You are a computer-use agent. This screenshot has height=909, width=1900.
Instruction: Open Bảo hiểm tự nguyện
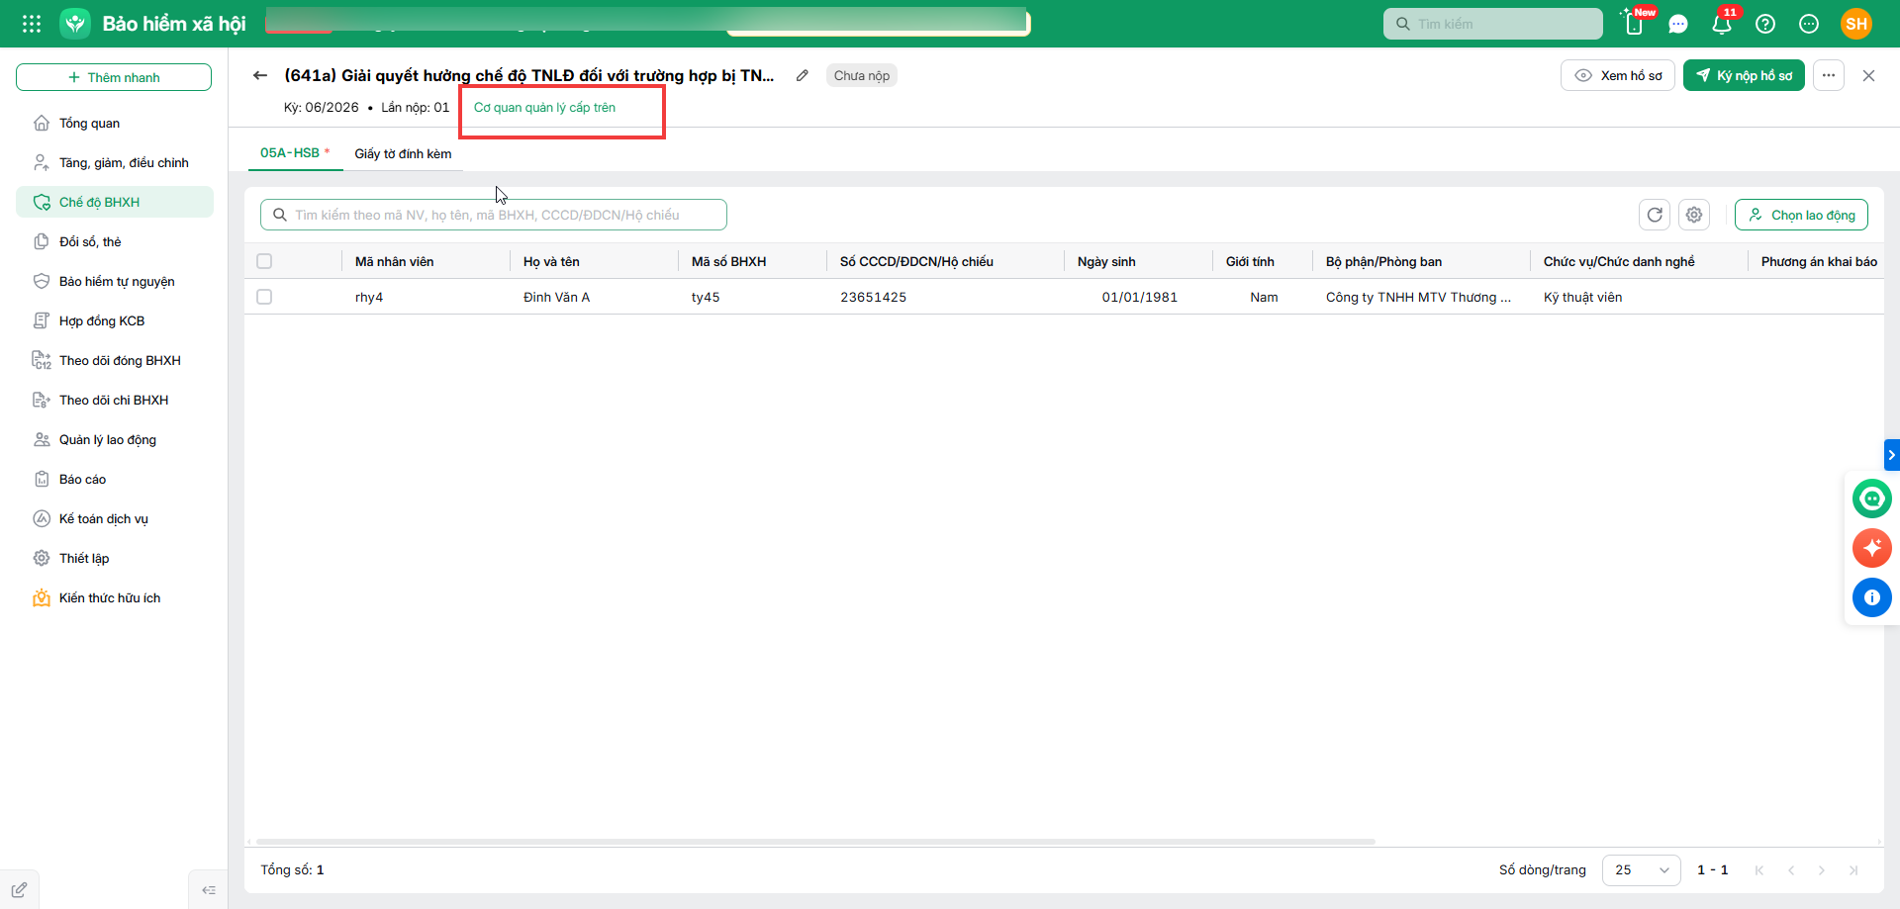point(115,281)
